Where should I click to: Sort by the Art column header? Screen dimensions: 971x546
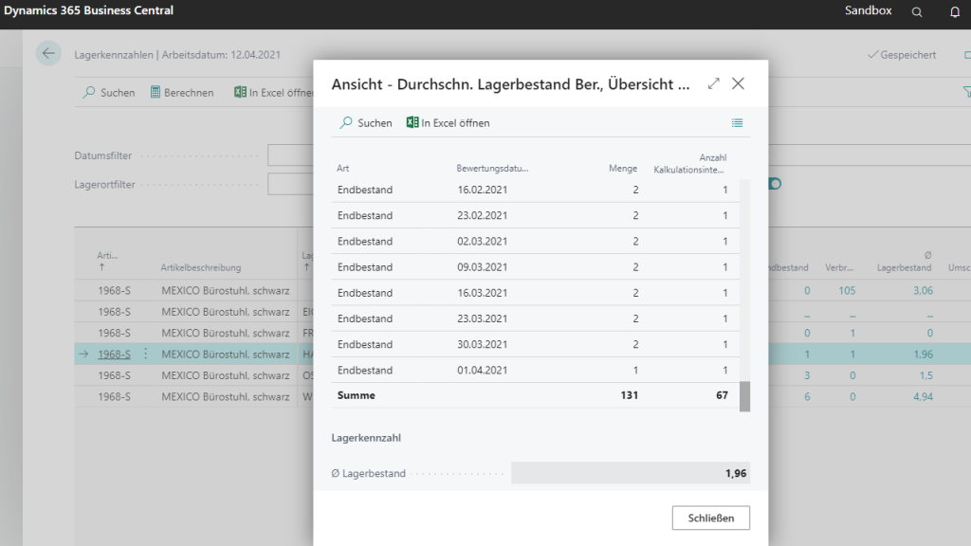(x=343, y=169)
